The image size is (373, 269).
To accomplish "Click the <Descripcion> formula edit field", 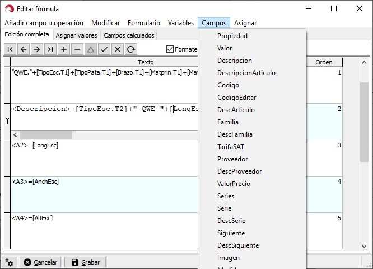I will tap(105, 117).
